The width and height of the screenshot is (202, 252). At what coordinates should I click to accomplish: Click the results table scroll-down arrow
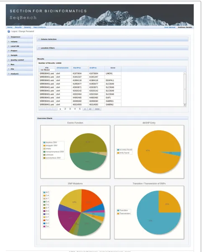[185, 105]
